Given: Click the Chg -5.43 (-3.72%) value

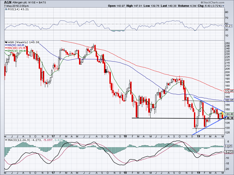Looking at the screenshot, I should 210,6.
